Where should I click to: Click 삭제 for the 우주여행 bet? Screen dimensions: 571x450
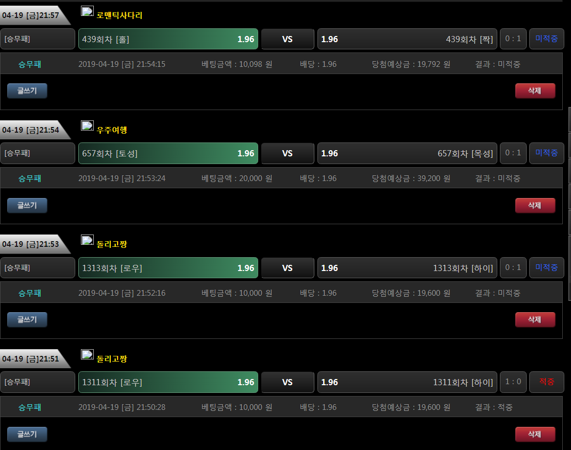click(x=535, y=205)
